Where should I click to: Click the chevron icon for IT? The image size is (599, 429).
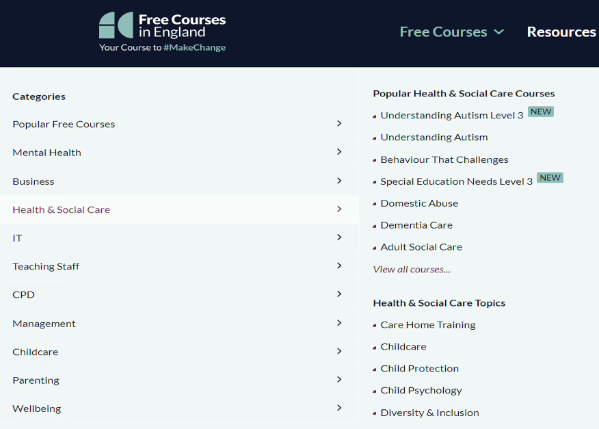[339, 237]
